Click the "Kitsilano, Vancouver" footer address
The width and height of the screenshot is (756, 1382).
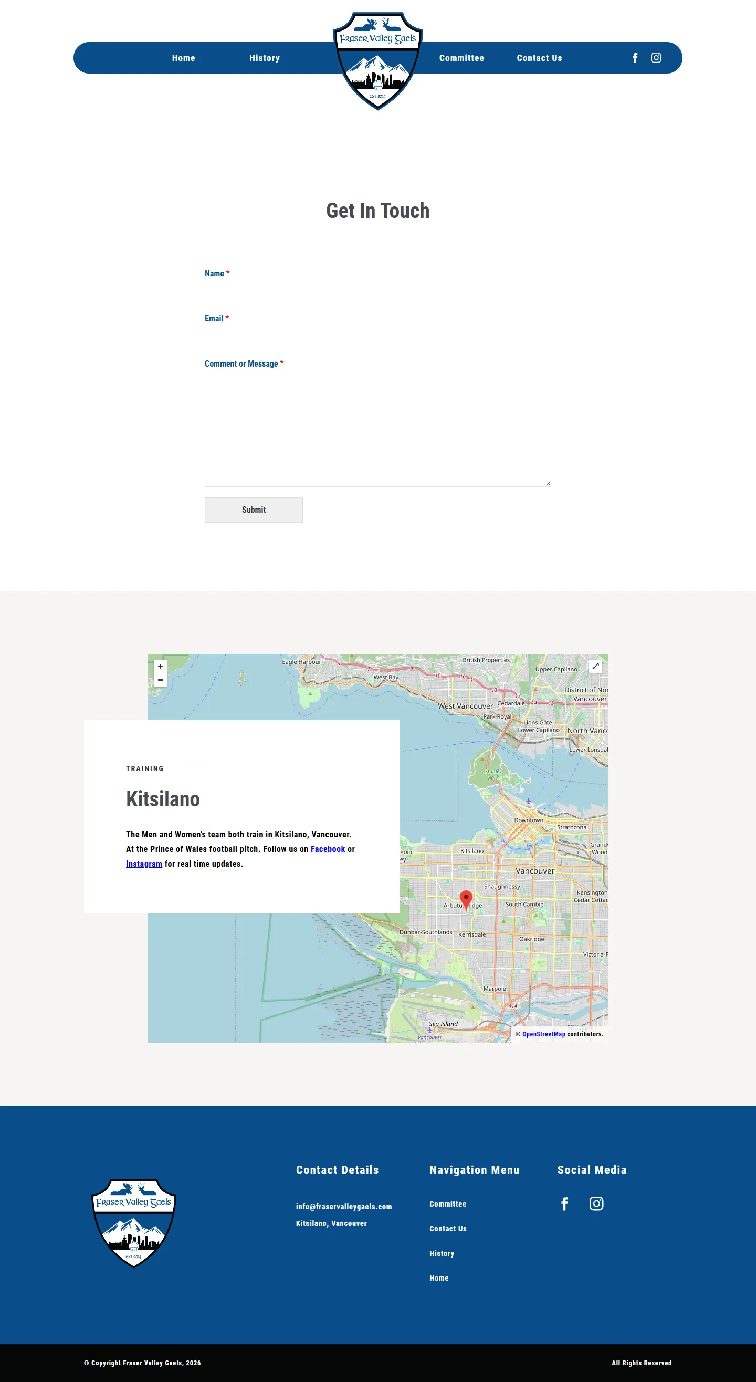click(x=331, y=1223)
